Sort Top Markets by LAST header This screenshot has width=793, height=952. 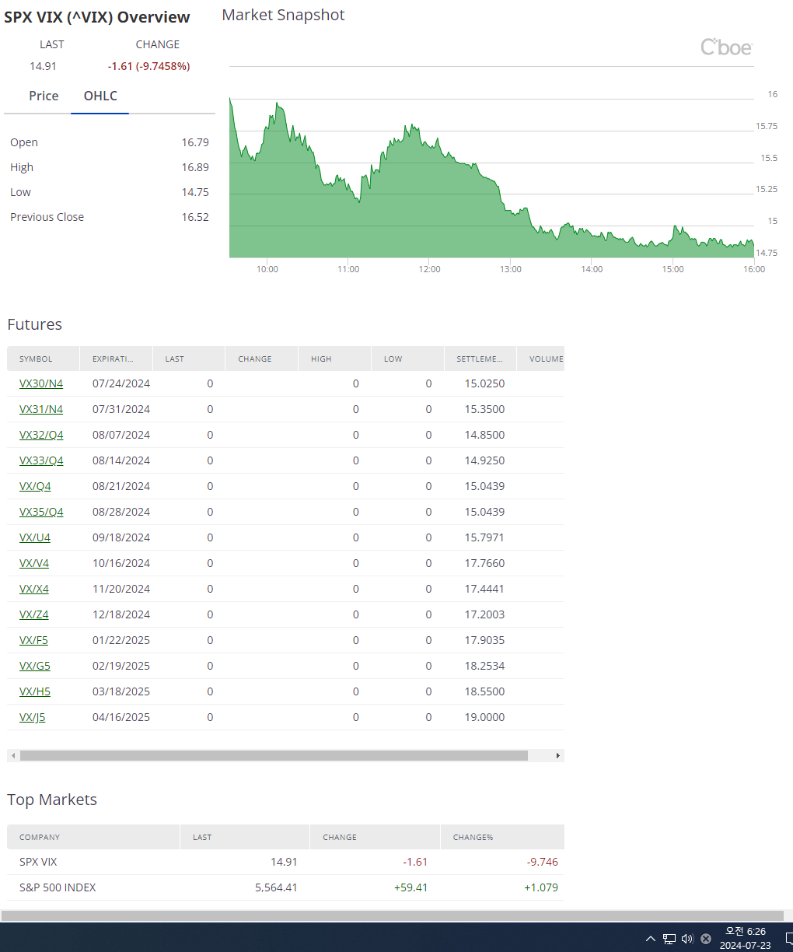pyautogui.click(x=245, y=837)
